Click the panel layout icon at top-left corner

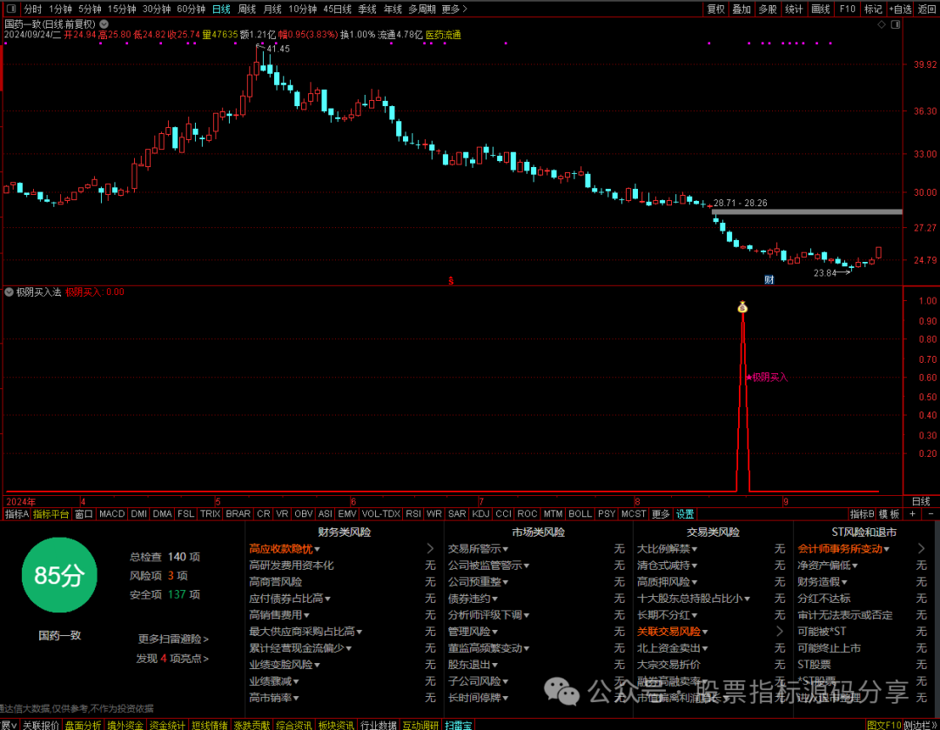[x=10, y=9]
